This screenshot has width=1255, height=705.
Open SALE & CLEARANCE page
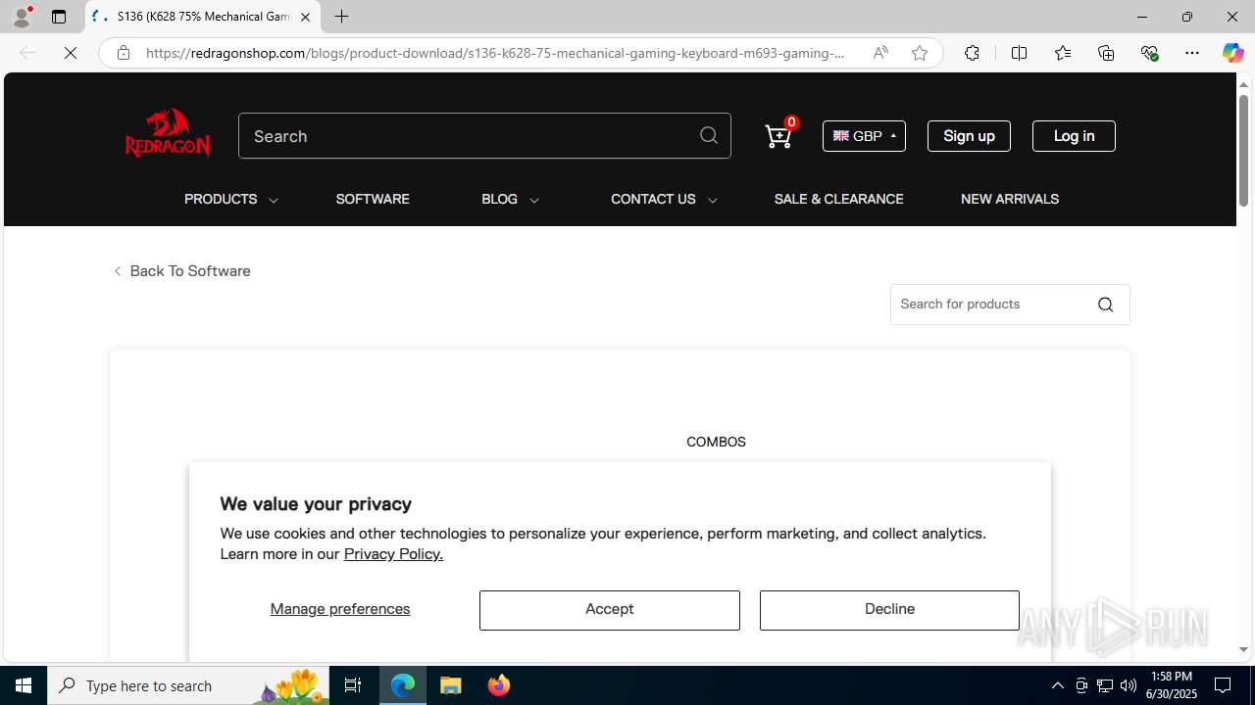point(838,199)
